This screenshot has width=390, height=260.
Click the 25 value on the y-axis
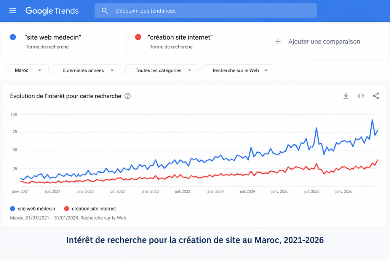click(15, 169)
